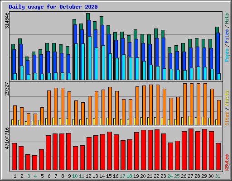This screenshot has width=232, height=181.
Task: Click day label '6' on the x-axis
Action: 49,176
